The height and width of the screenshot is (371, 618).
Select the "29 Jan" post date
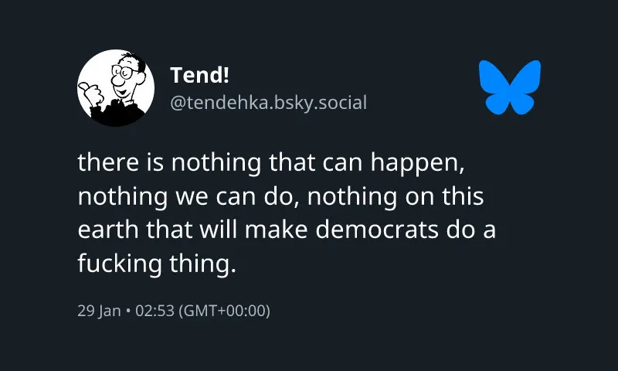(x=99, y=311)
